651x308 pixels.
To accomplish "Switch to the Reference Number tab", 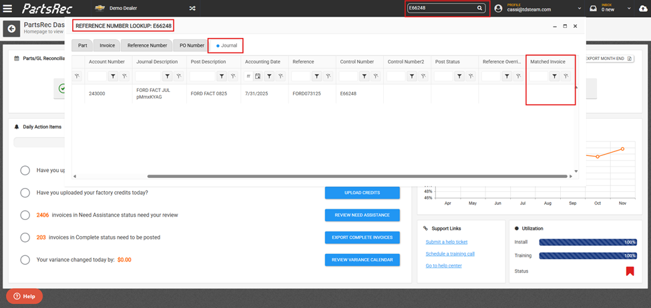I will pyautogui.click(x=147, y=45).
